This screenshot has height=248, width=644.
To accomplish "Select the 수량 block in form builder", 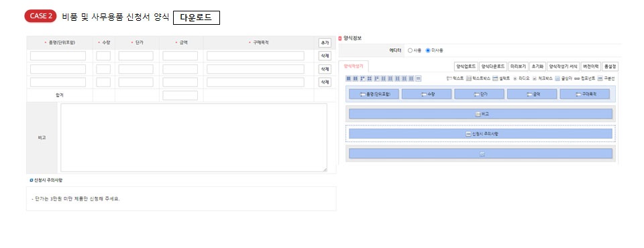I will click(x=427, y=94).
